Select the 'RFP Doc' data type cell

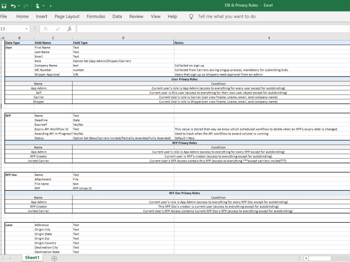[19, 175]
